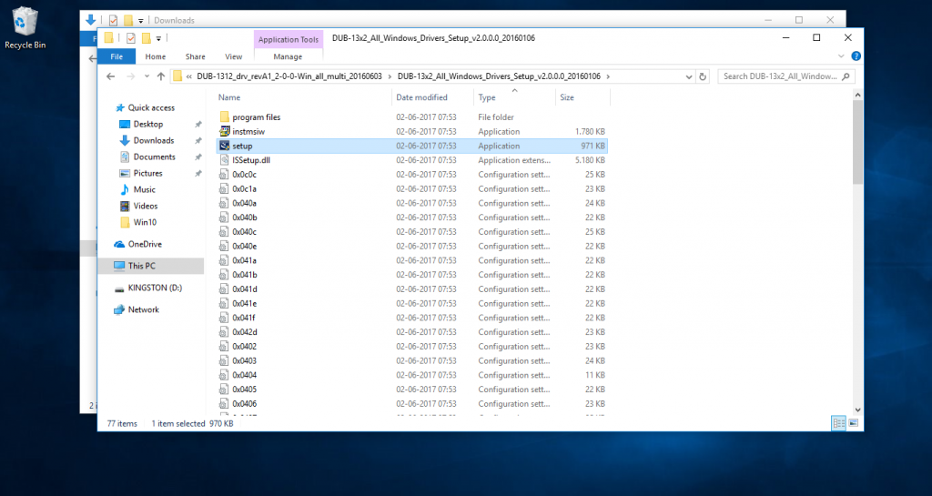Screen dimensions: 932x496
Task: Click the scroll up arrow of file list
Action: pos(857,95)
